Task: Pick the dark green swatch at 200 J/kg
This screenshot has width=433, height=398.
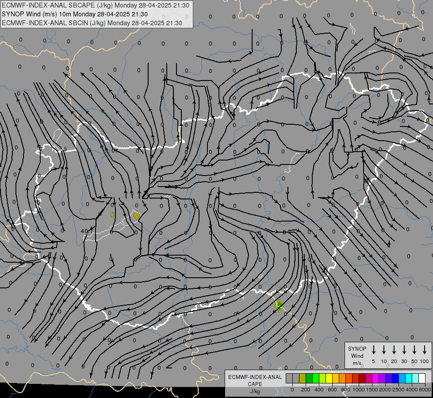Action: pyautogui.click(x=309, y=378)
